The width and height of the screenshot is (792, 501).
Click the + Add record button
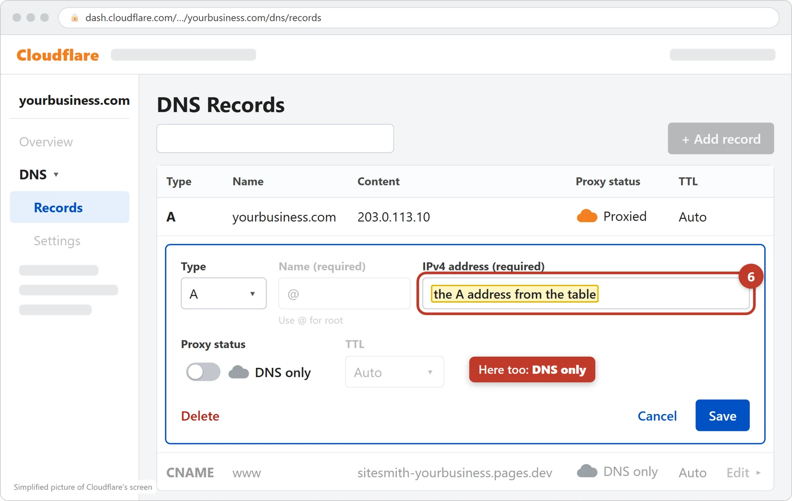point(721,138)
